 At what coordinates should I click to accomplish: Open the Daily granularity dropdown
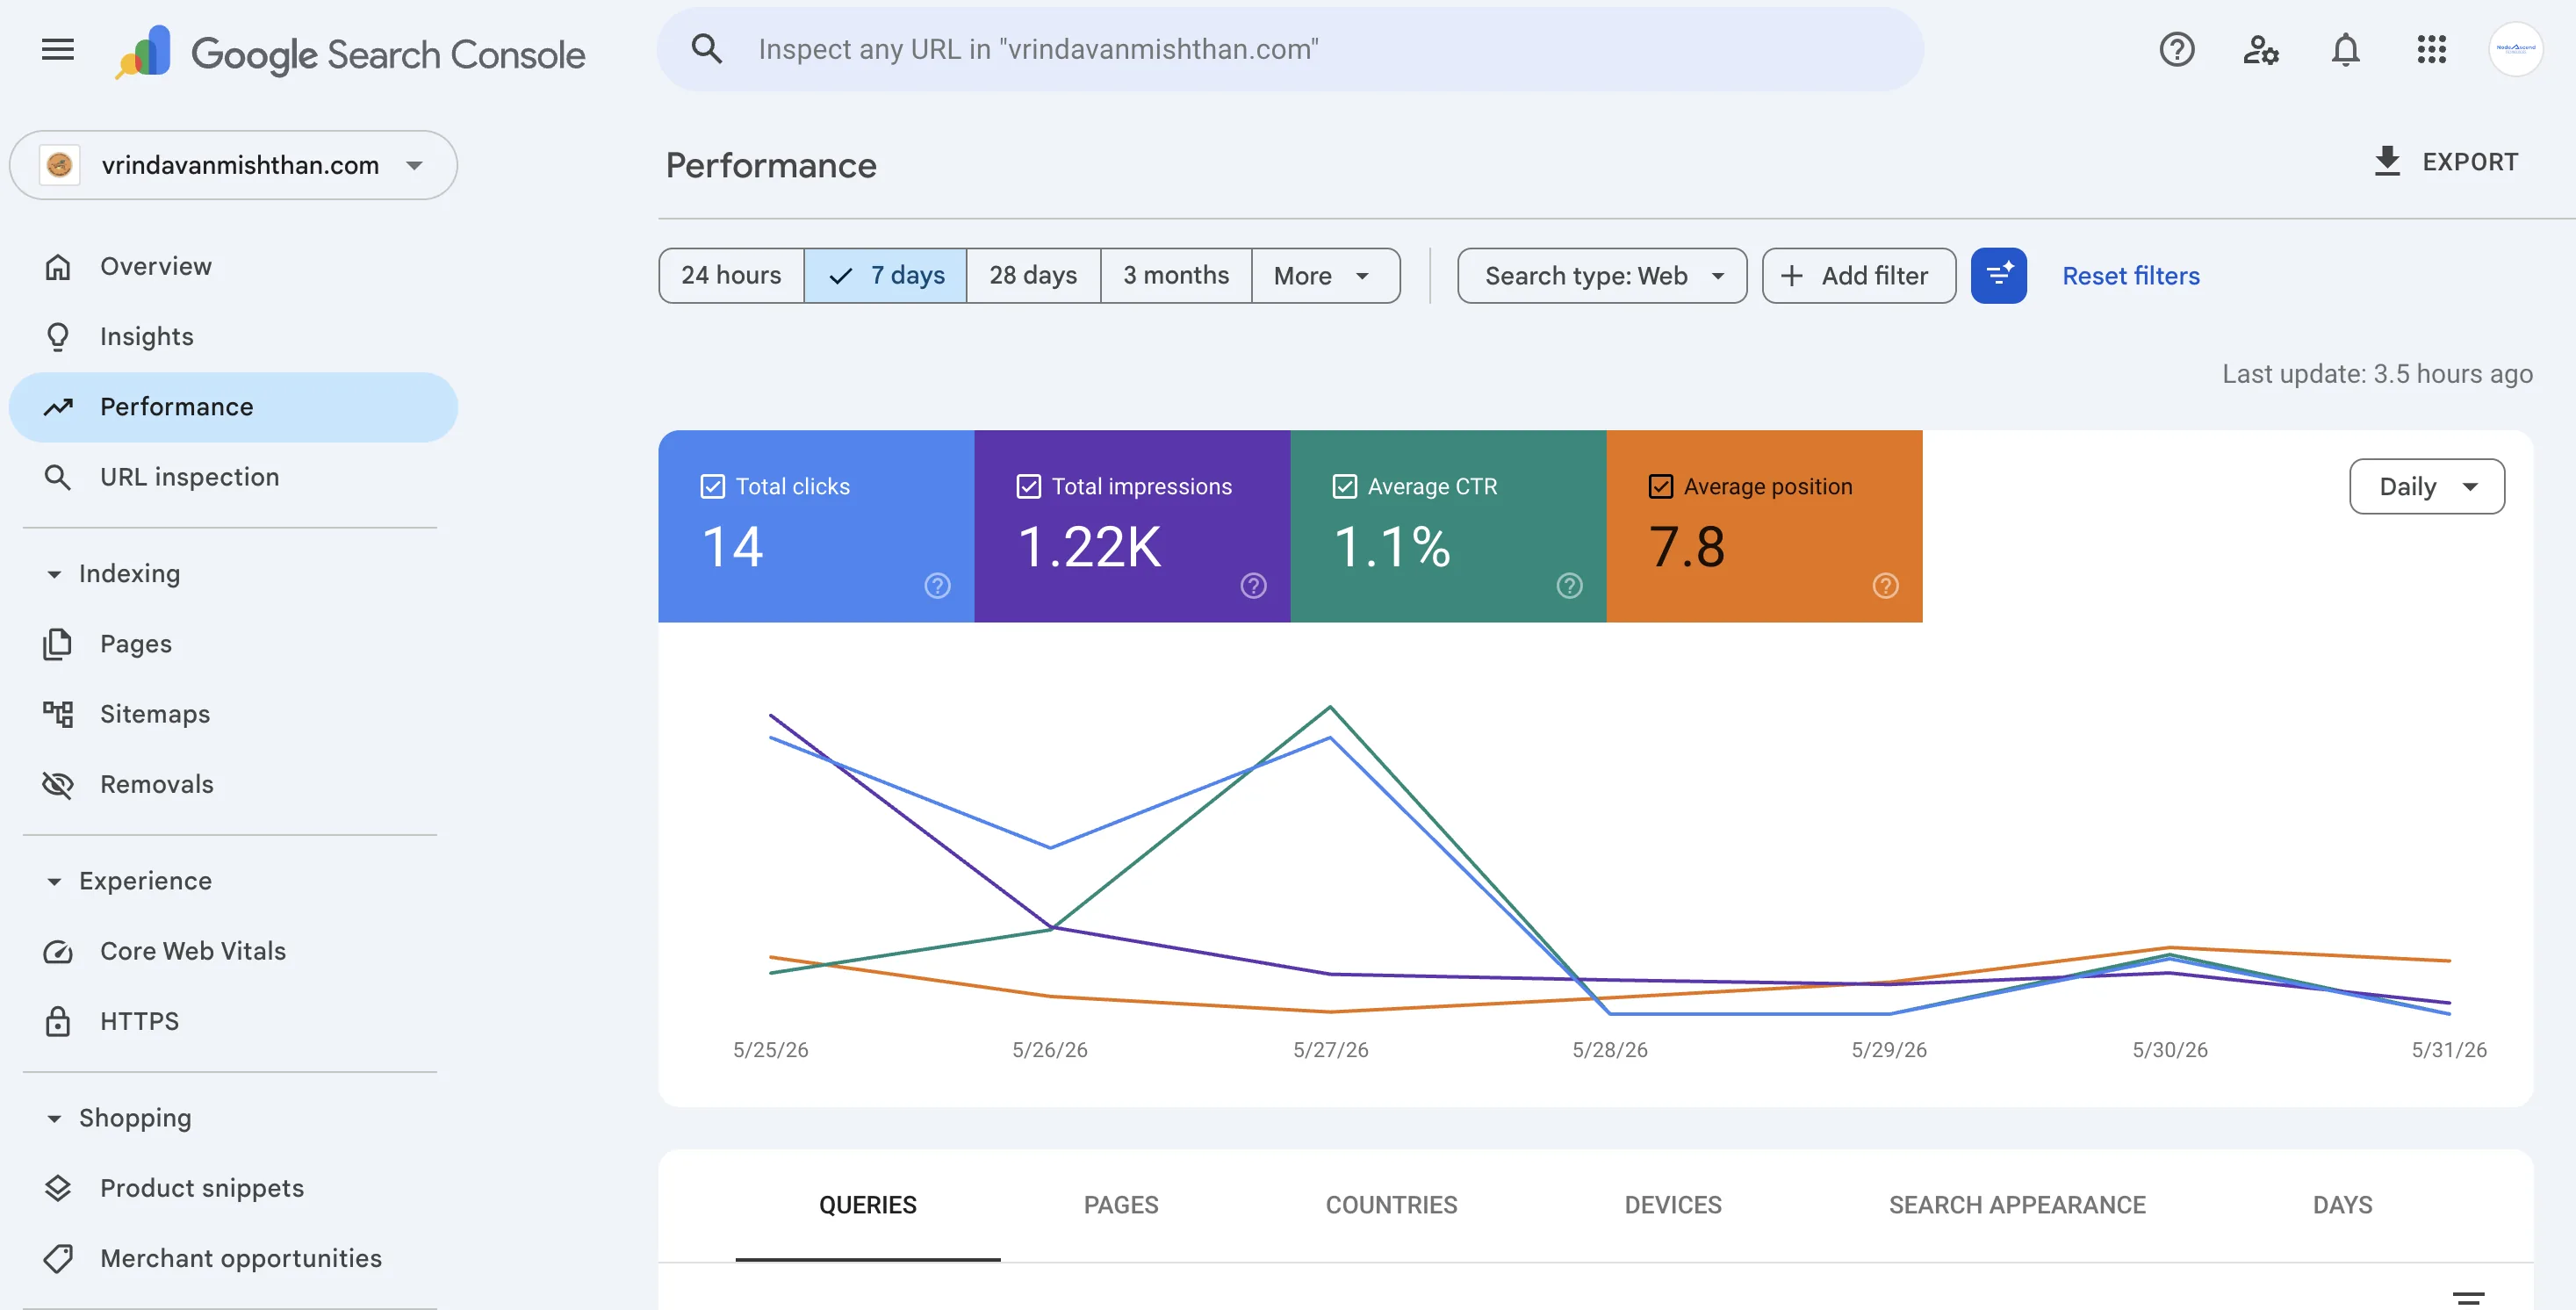pyautogui.click(x=2426, y=487)
